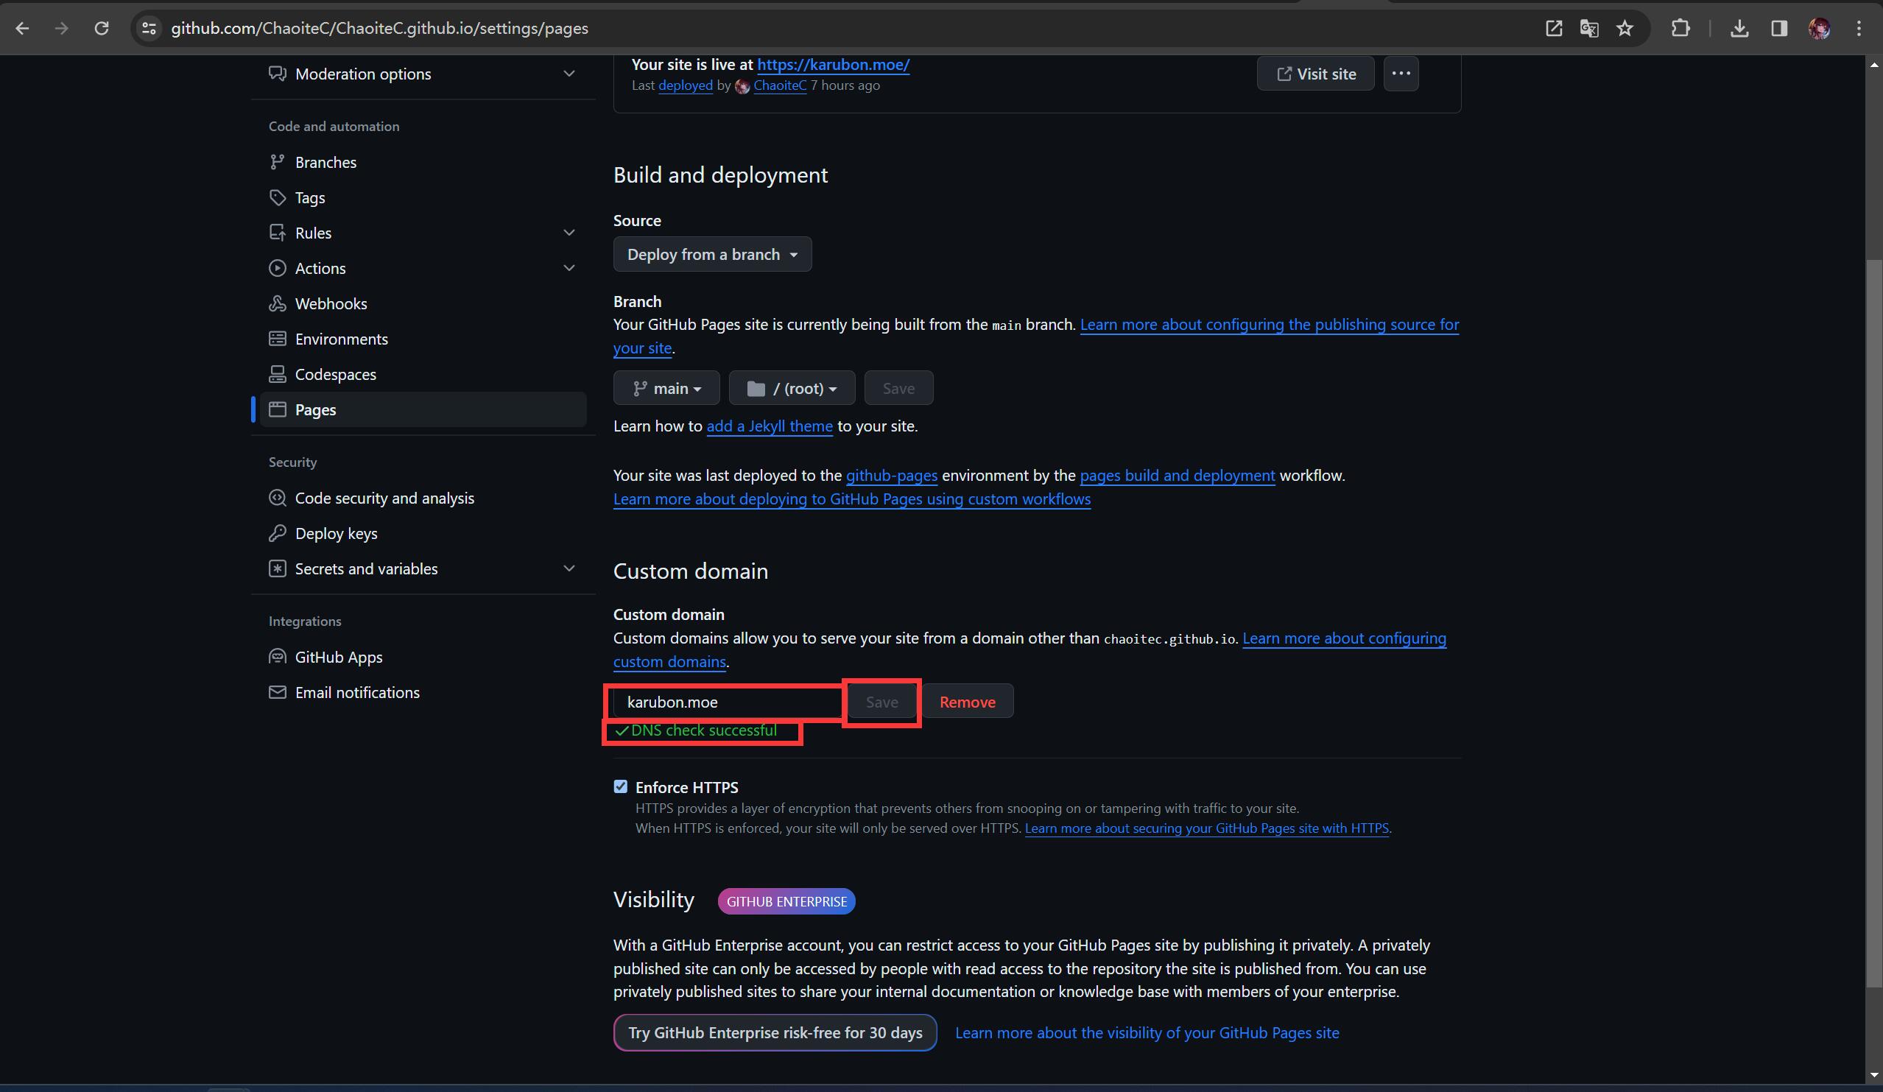Bookmark this page with the star icon

coord(1625,29)
